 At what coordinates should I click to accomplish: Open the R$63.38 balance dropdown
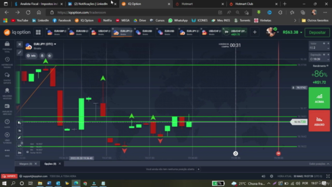point(293,32)
